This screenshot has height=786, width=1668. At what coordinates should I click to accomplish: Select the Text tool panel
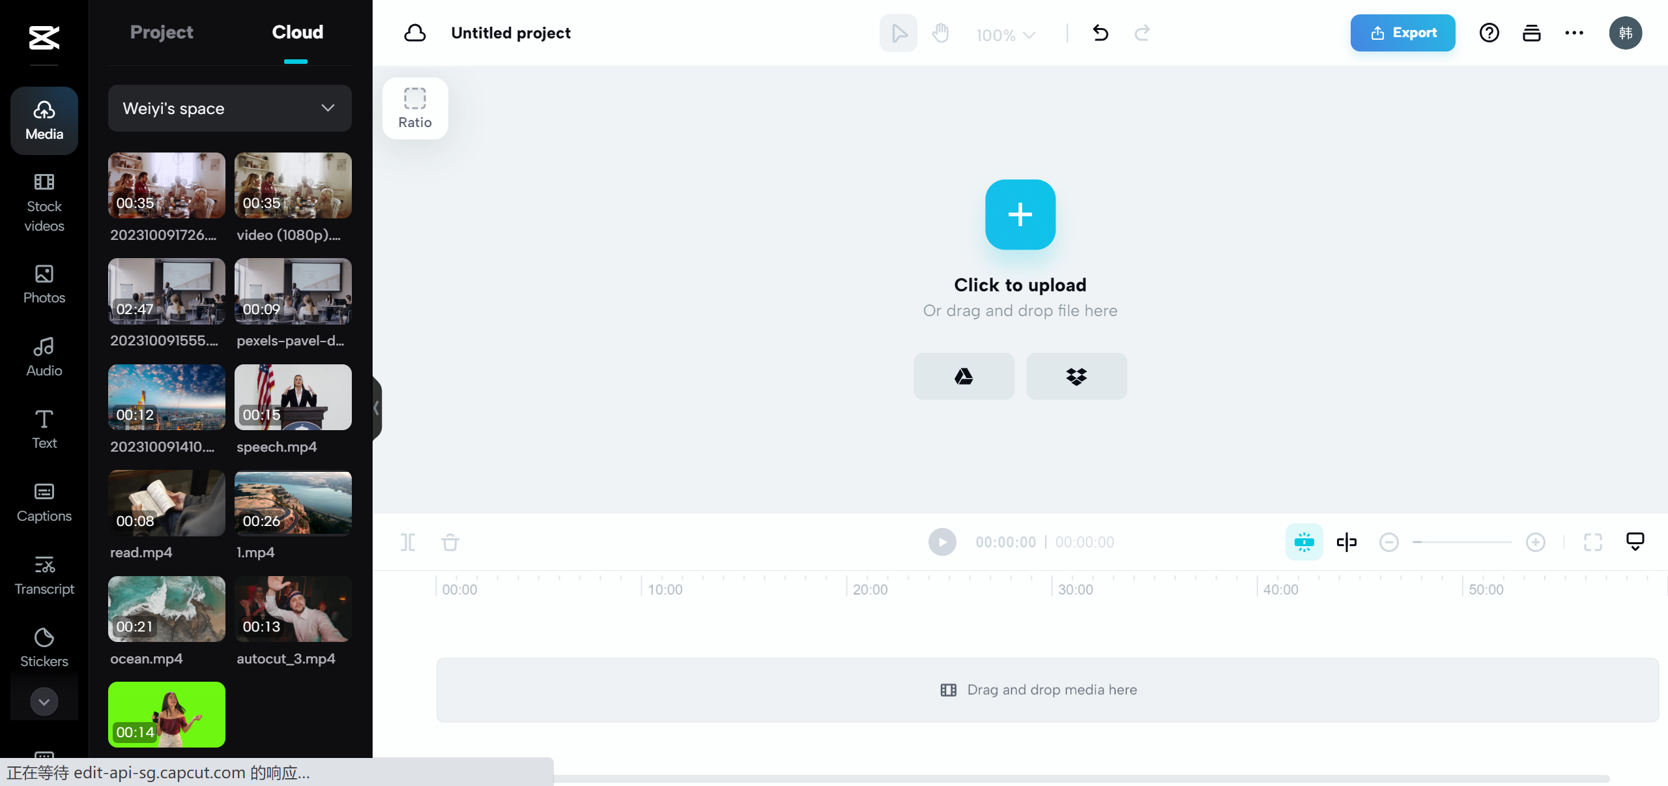coord(42,429)
